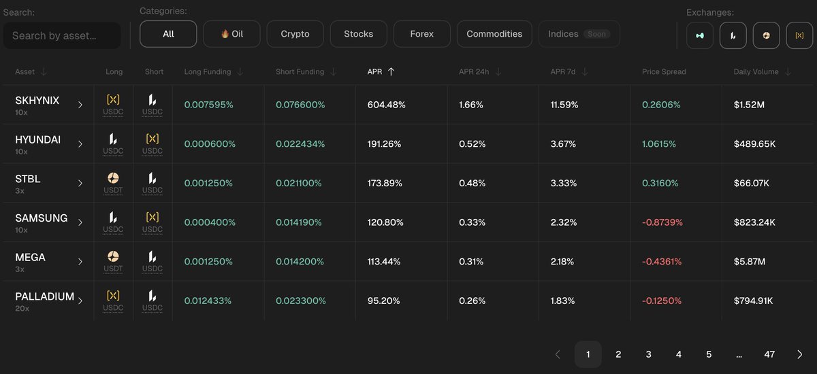
Task: Click STBL short exchange icon
Action: click(x=153, y=178)
